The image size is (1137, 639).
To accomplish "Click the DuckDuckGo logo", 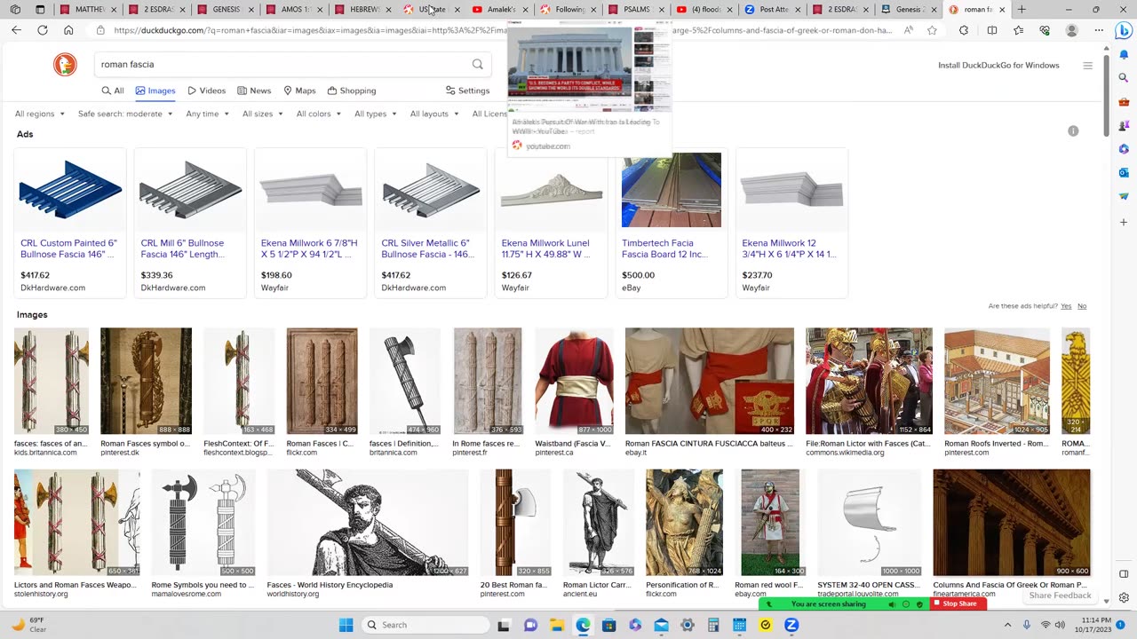I will click(65, 64).
